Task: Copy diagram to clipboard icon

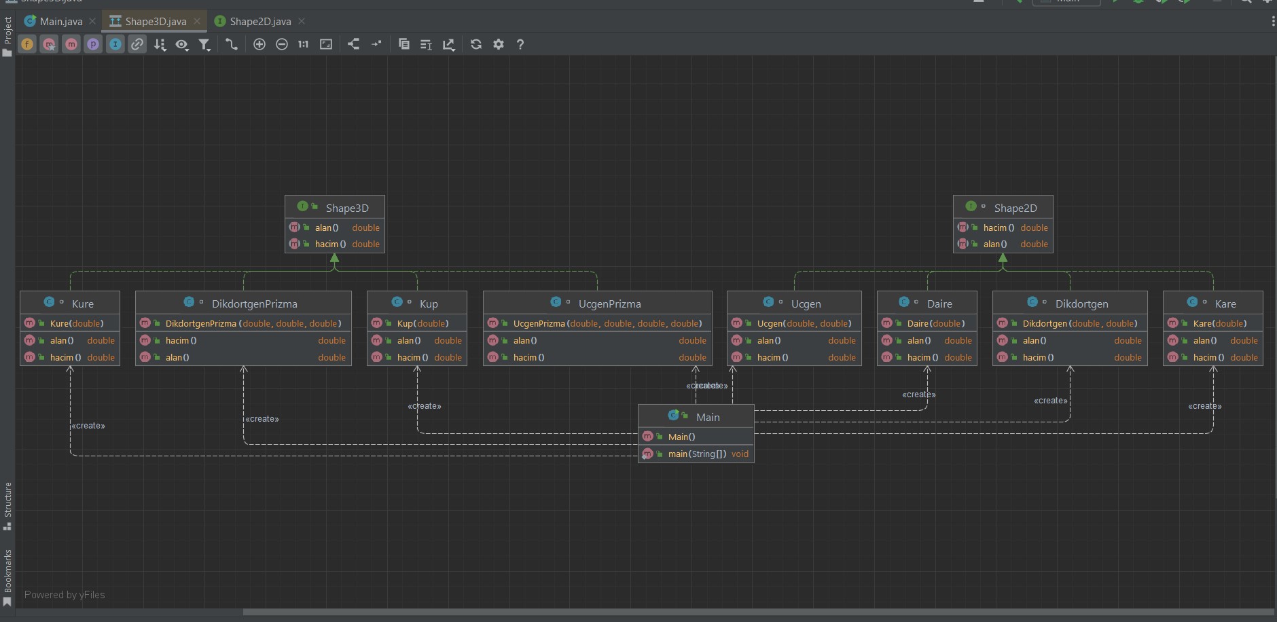Action: pyautogui.click(x=404, y=44)
